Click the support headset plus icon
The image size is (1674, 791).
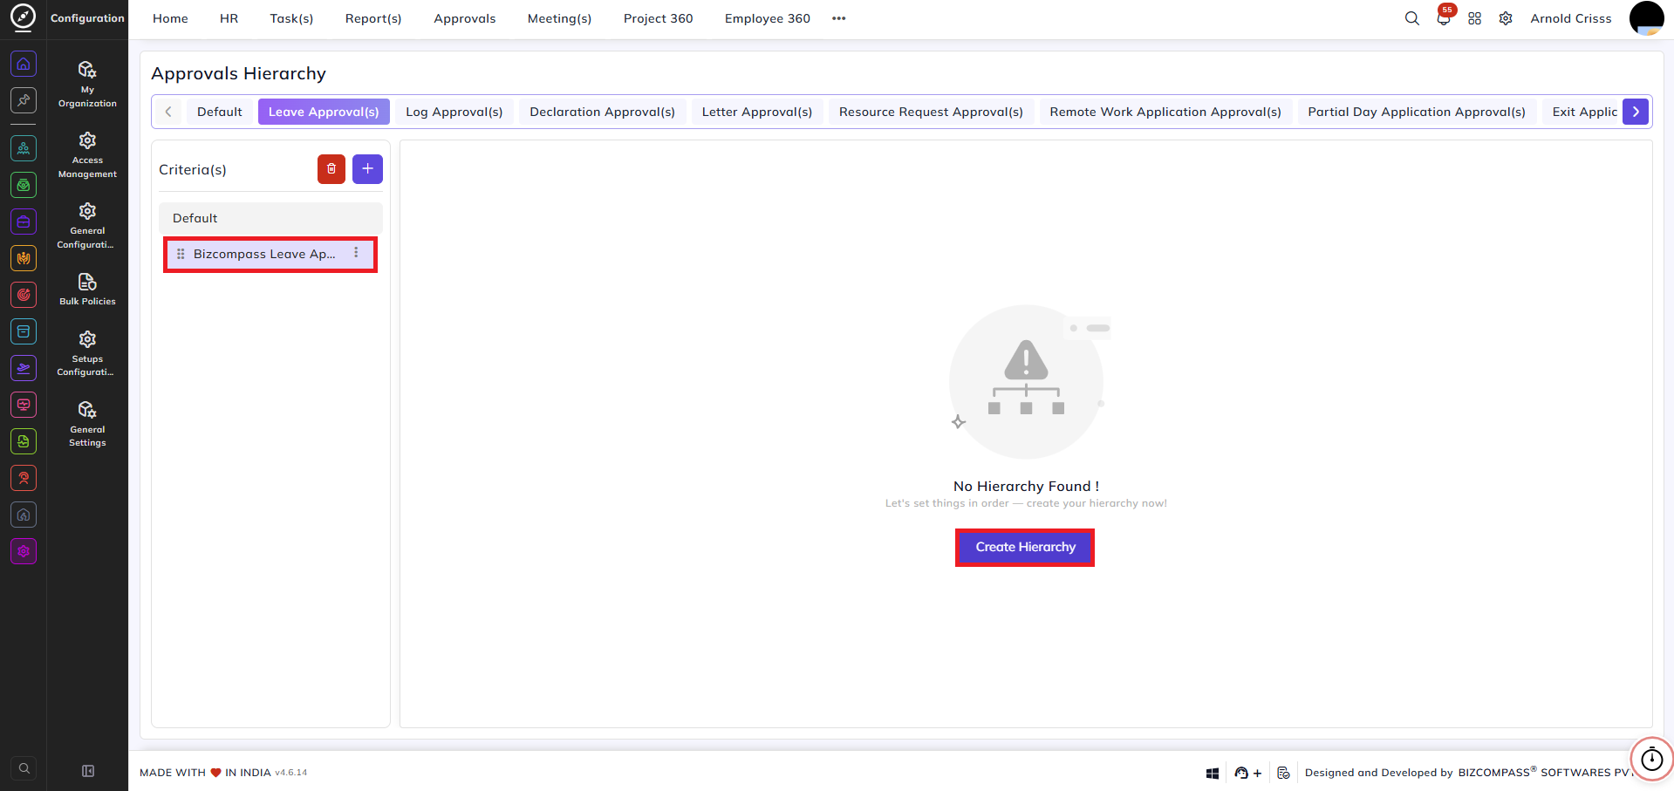tap(1248, 773)
